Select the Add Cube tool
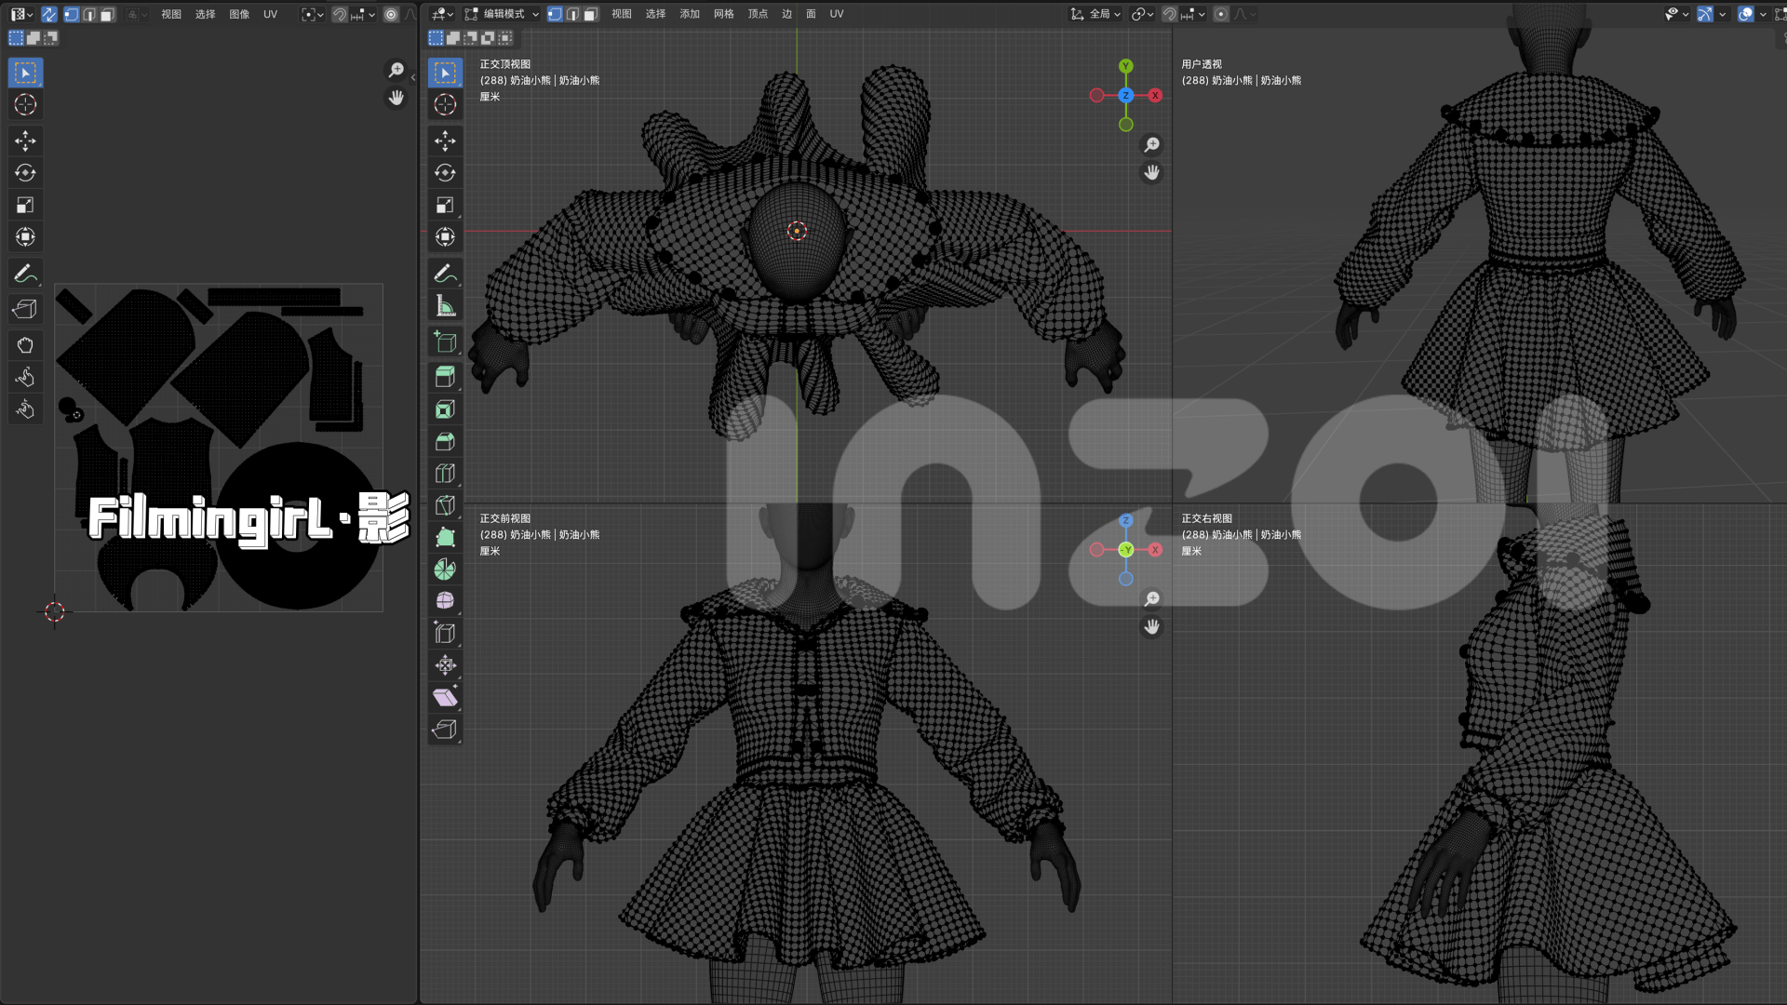This screenshot has height=1005, width=1787. (445, 342)
